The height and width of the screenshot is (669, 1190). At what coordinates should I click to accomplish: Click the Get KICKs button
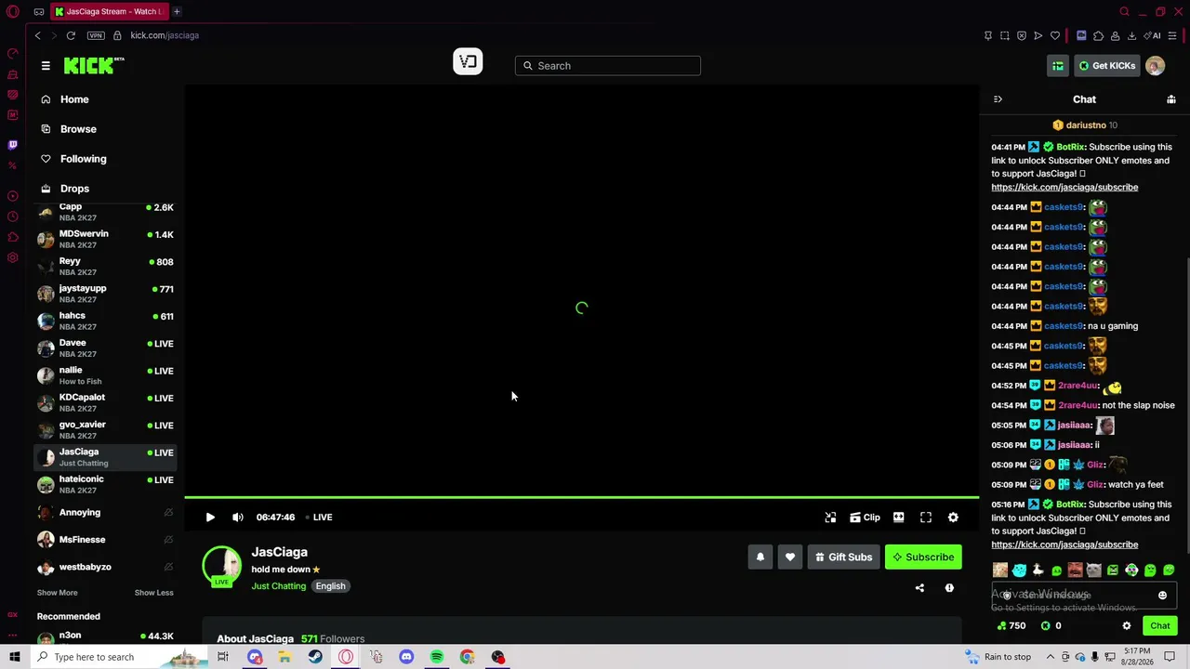[1106, 66]
